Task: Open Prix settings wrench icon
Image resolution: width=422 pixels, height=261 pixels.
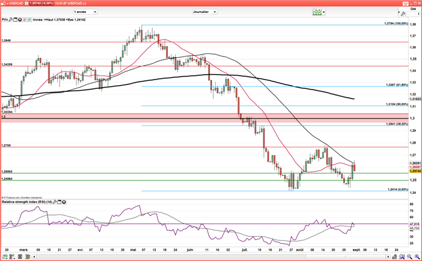Action: (11, 20)
